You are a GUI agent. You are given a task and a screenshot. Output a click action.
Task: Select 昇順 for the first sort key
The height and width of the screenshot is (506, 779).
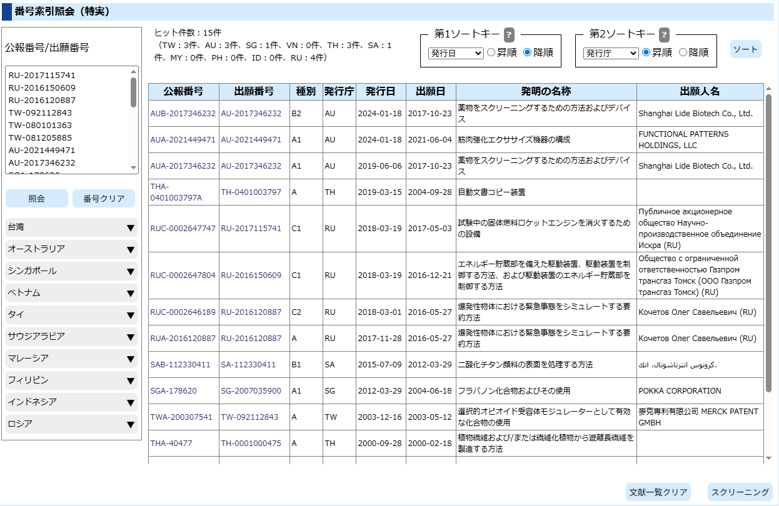pos(491,53)
